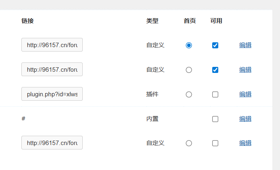The width and height of the screenshot is (280, 170).
Task: Click the 链接 column header
Action: (x=27, y=21)
